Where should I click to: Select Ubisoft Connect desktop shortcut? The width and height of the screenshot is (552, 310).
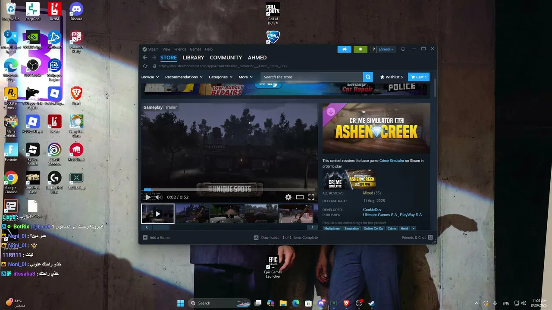tap(54, 155)
